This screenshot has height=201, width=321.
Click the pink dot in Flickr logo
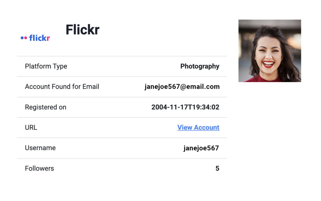25,38
